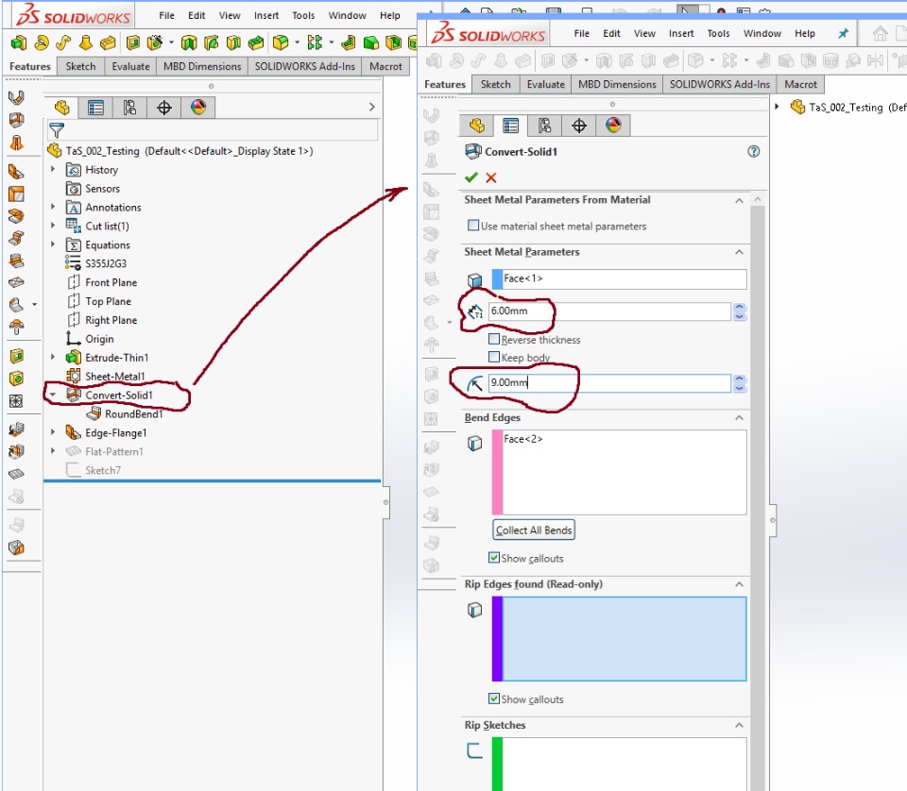This screenshot has width=907, height=791.
Task: Open FeatureManager tab icon in Convert-Solid1 window
Action: (x=476, y=126)
